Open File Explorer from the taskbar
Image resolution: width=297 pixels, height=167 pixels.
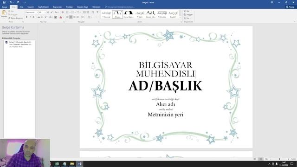[72, 164]
